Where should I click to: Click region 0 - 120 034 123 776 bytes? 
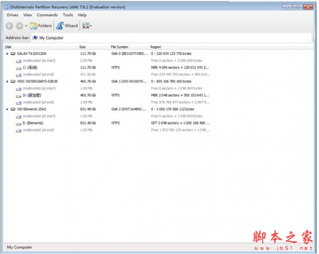171,54
